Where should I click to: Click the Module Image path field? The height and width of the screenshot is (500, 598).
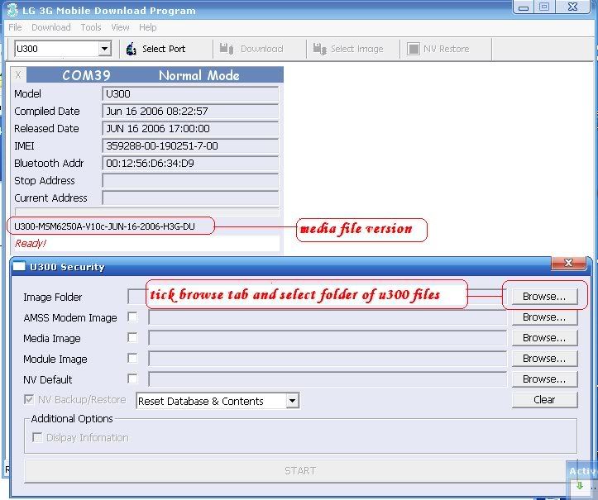(328, 358)
